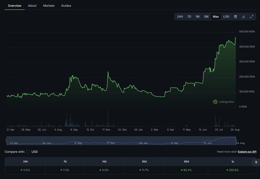Viewport: 260px width, 179px height.
Task: Click the tall November volume bar
Action: [108, 119]
